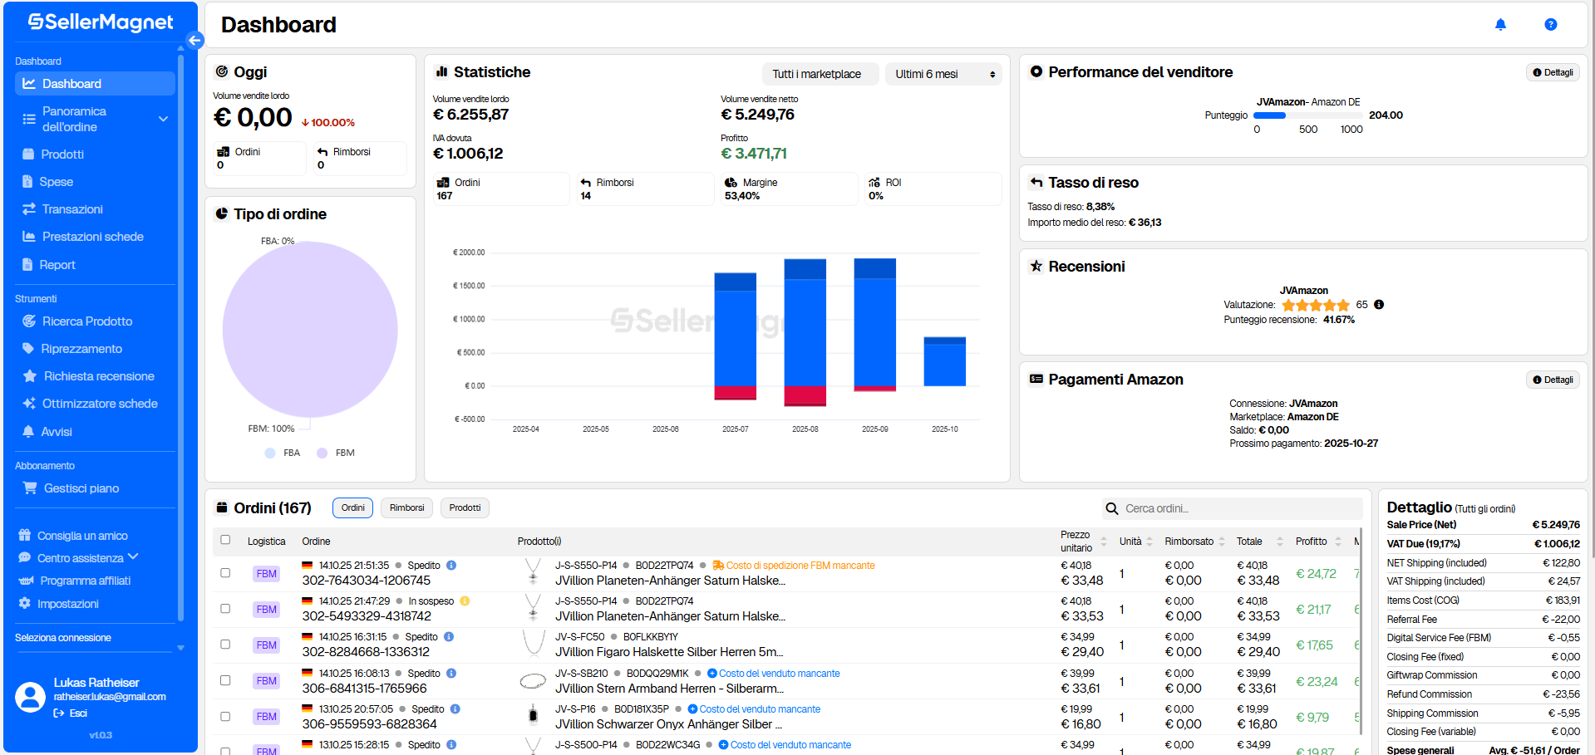Viewport: 1595px width, 755px height.
Task: Click the info icon beside review rating
Action: 1379,305
